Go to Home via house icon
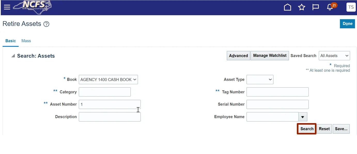 (x=287, y=7)
